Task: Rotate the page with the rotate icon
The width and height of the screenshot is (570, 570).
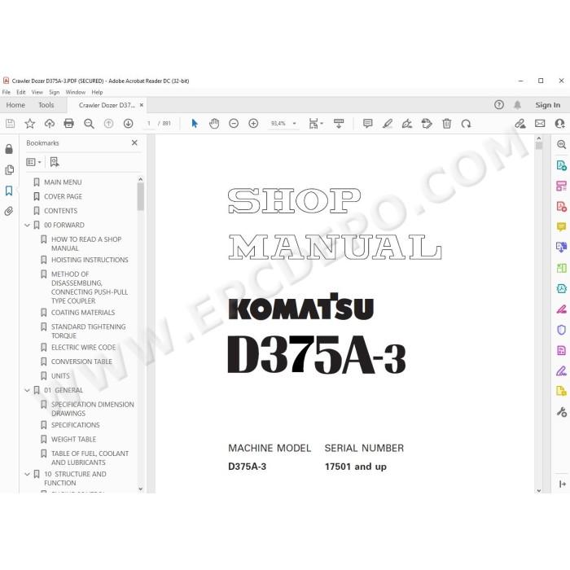Action: click(466, 124)
